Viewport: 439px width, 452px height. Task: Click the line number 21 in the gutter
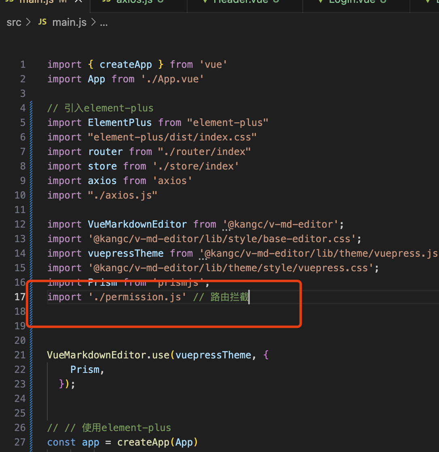20,355
